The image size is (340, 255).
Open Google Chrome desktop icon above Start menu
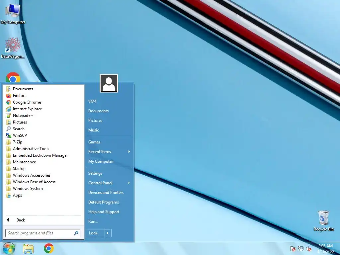tap(13, 77)
